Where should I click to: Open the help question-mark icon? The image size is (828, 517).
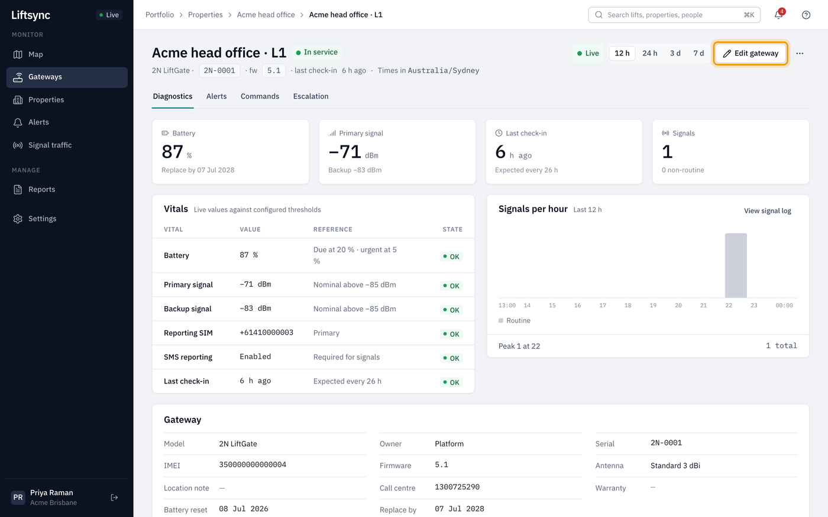click(806, 15)
